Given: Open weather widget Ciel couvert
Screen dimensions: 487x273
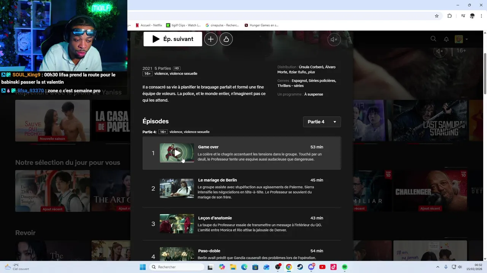Looking at the screenshot, I should tap(17, 267).
